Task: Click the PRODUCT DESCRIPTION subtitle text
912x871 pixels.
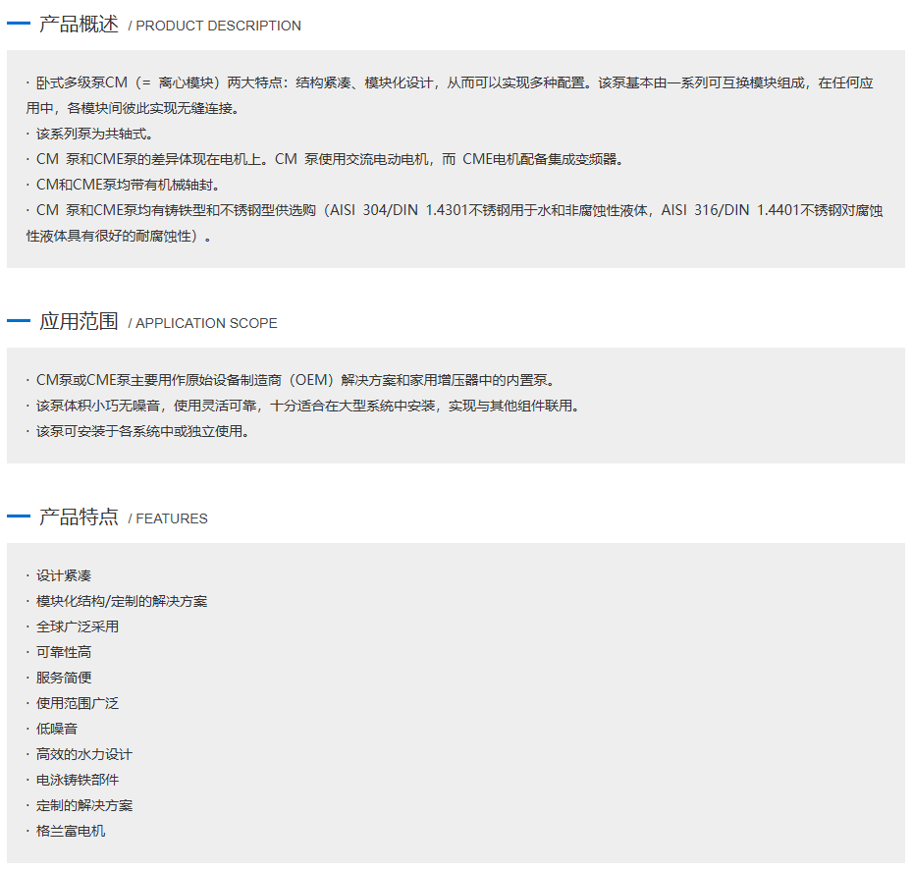Action: coord(218,27)
